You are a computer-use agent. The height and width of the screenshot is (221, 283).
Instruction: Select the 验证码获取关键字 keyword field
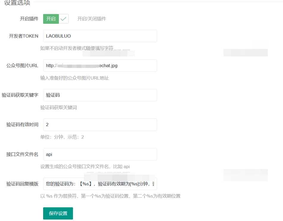(x=100, y=95)
